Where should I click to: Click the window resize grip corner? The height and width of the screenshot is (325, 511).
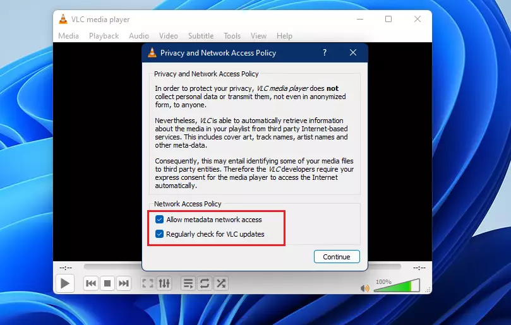point(428,290)
